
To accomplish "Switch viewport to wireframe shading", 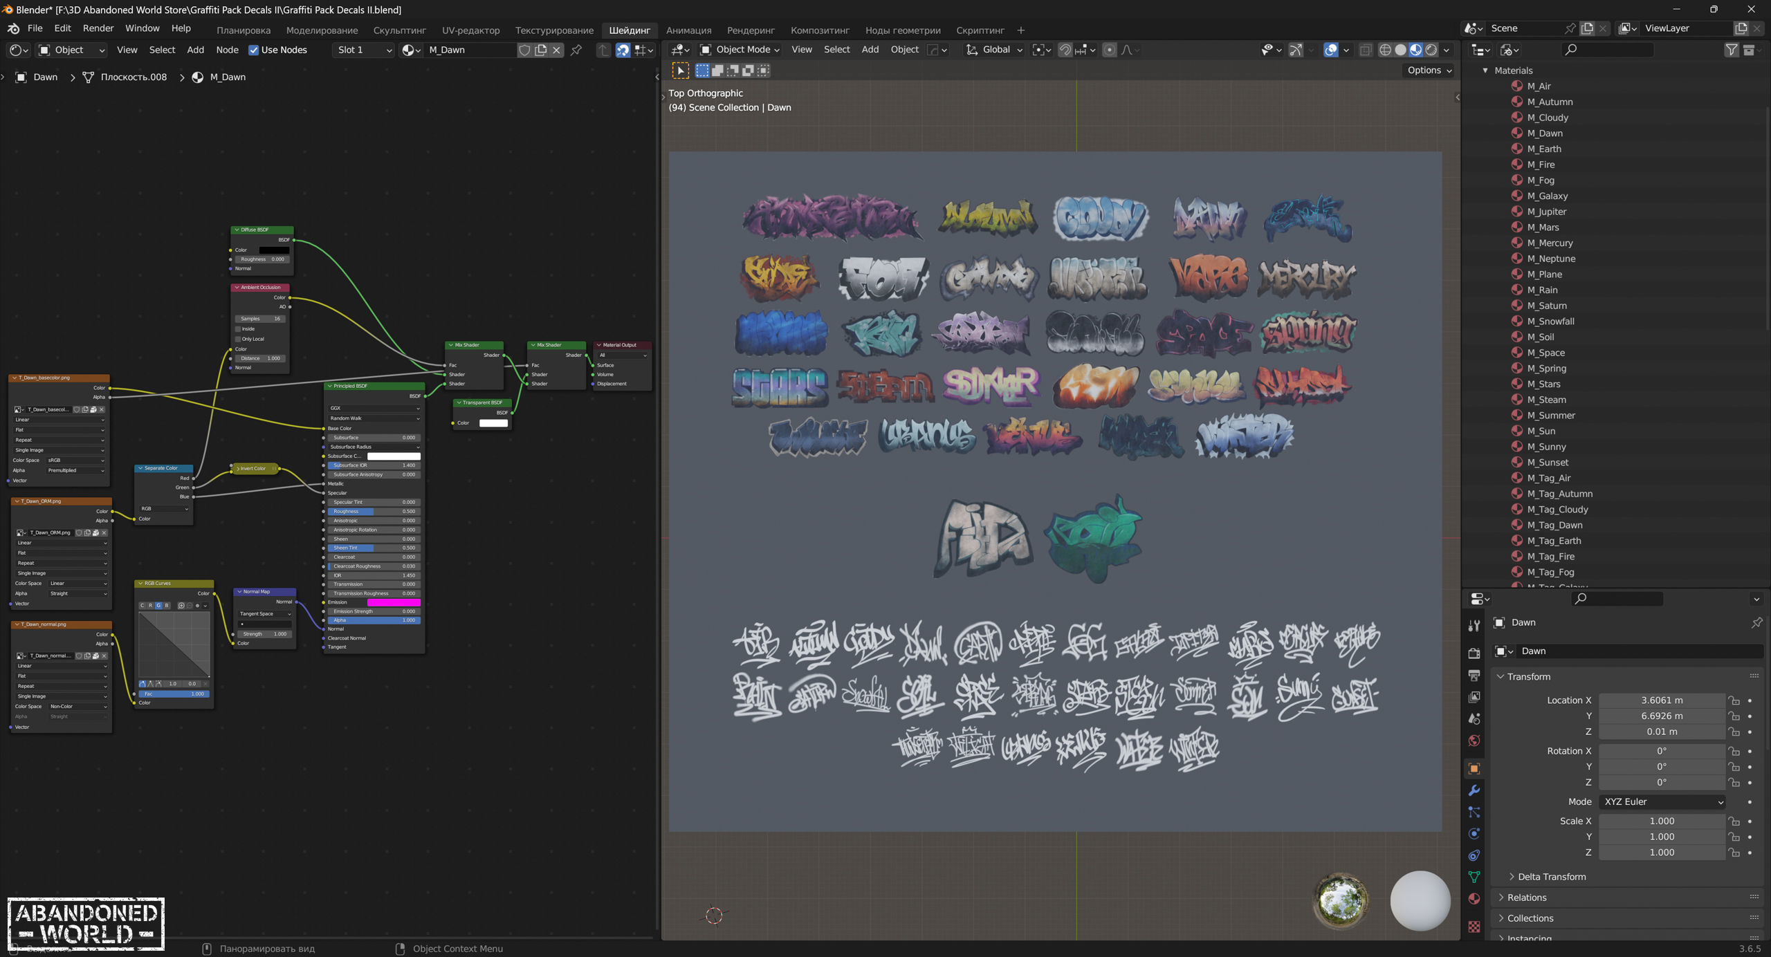I will tap(1385, 50).
